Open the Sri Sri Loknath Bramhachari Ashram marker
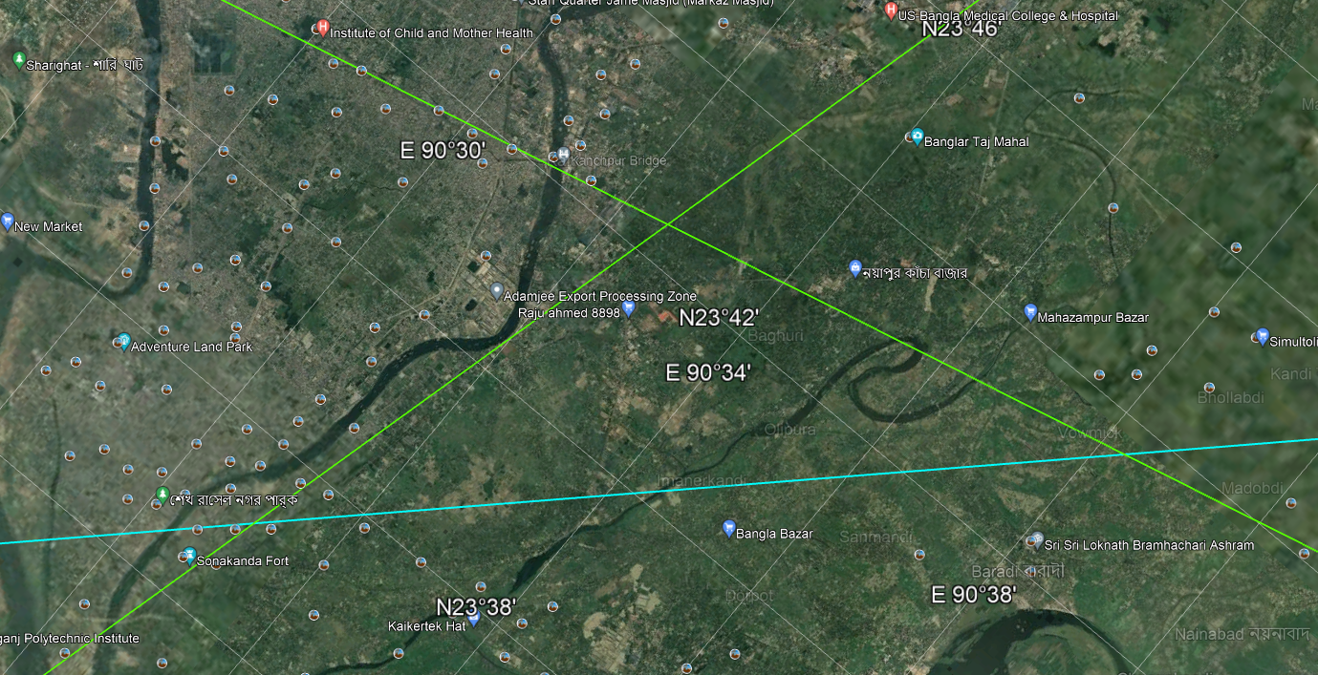1318x675 pixels. pos(1036,541)
